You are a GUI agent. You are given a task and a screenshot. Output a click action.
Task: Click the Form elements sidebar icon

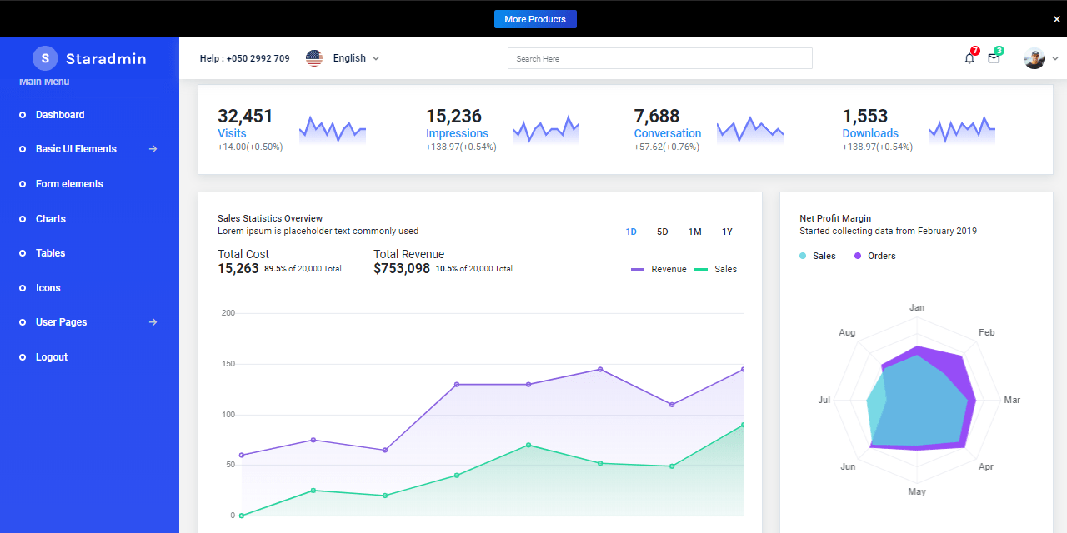pyautogui.click(x=23, y=183)
